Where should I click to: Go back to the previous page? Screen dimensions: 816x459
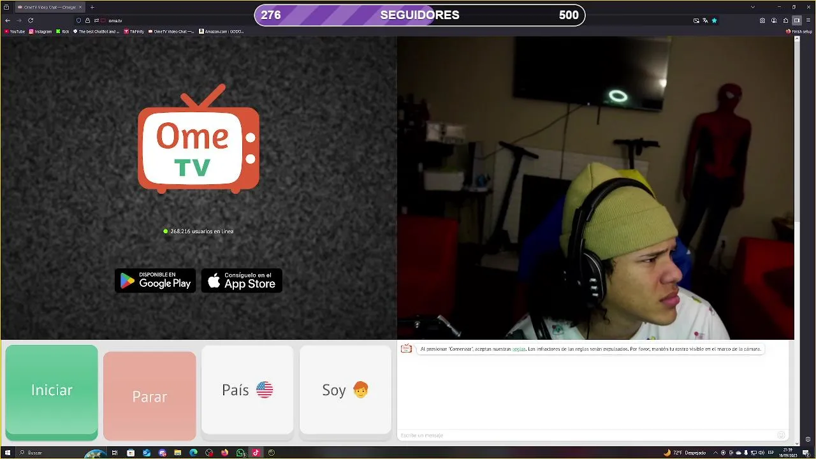pyautogui.click(x=8, y=20)
